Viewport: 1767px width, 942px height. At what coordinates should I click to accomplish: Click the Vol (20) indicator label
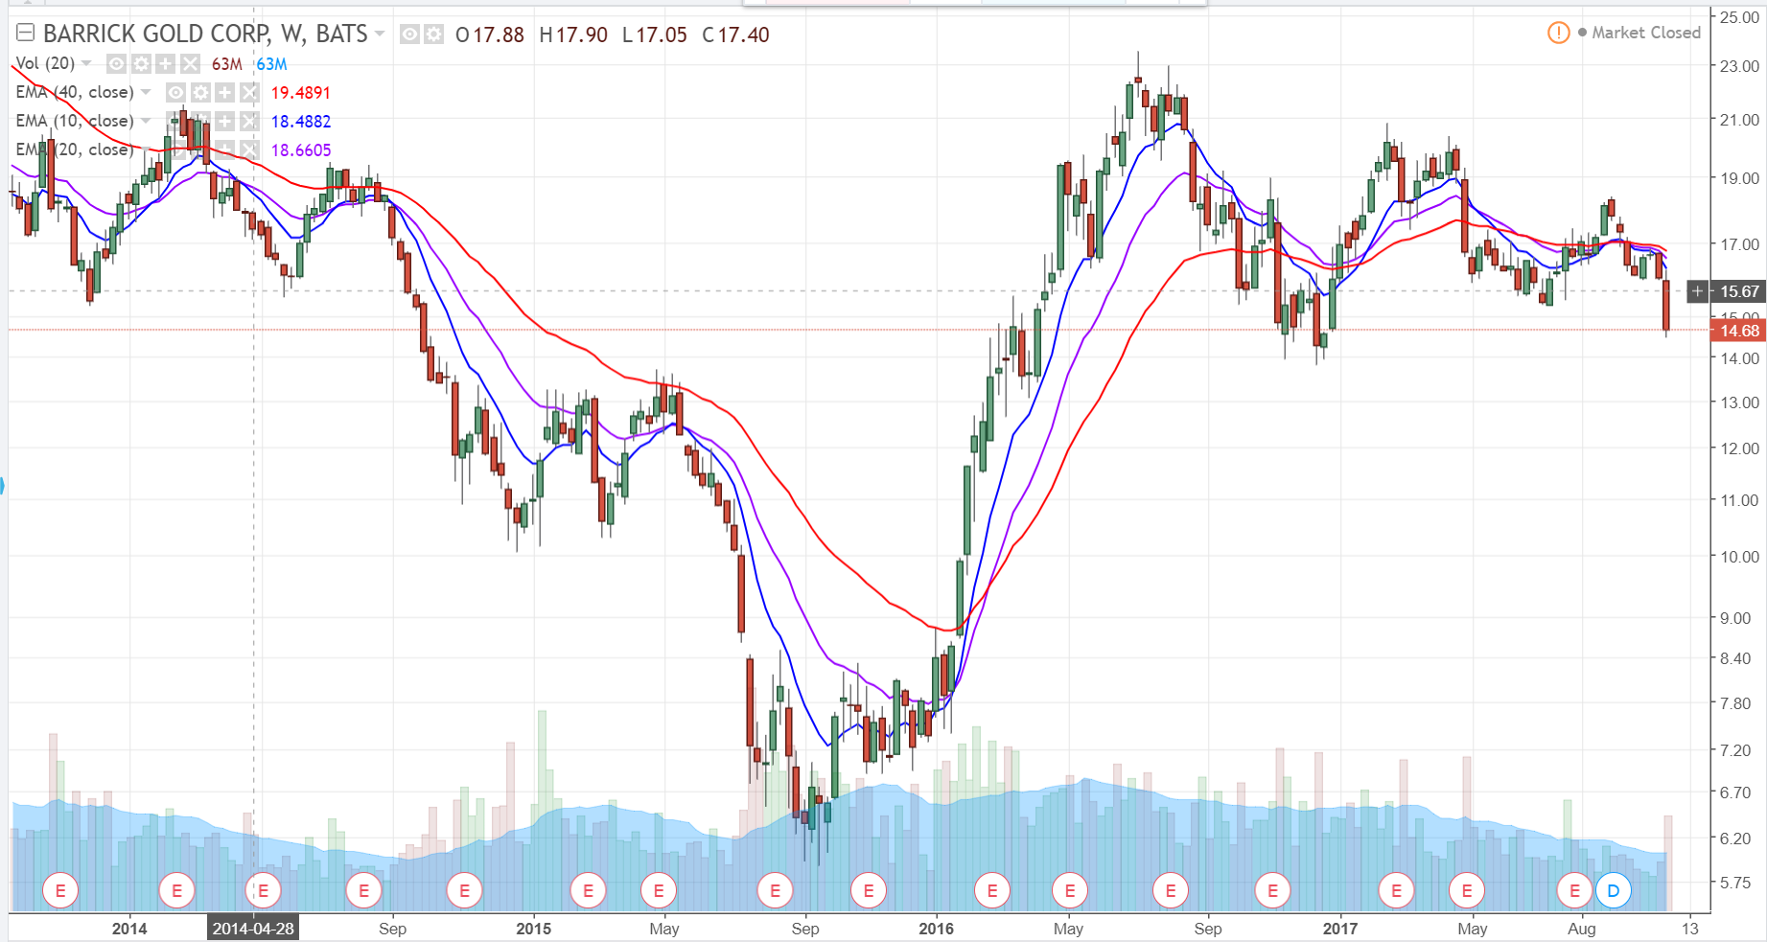tap(45, 63)
